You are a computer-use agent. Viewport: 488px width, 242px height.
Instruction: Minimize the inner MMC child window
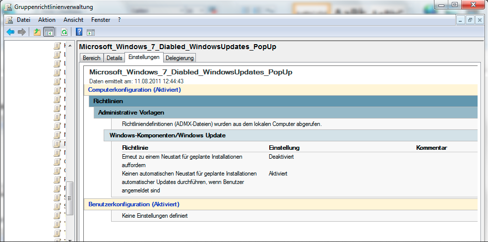[x=461, y=20]
